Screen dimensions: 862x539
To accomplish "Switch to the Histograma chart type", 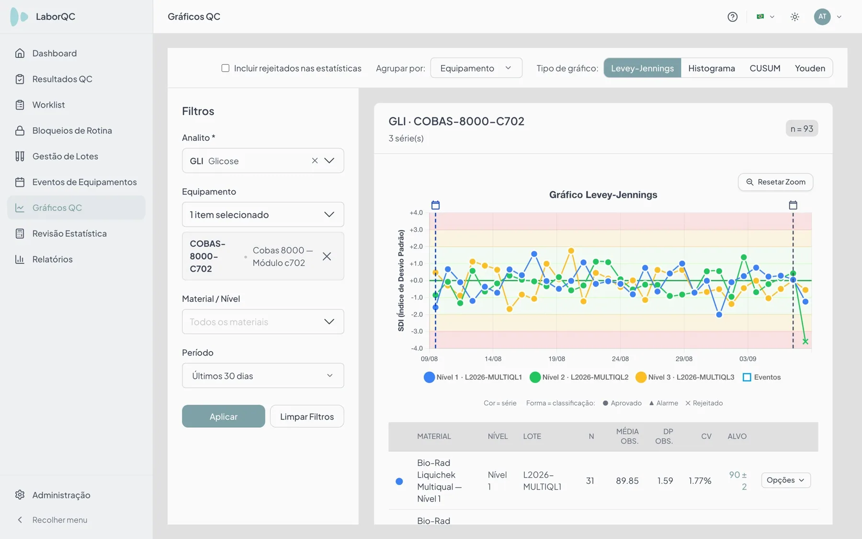I will 711,68.
